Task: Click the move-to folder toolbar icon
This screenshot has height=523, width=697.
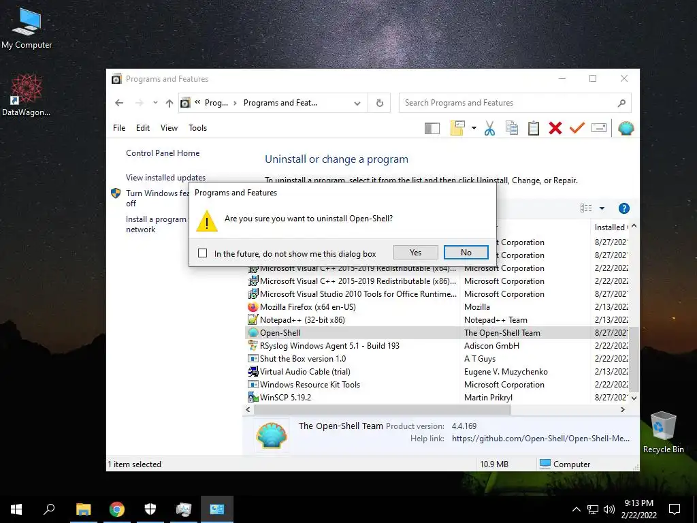Action: (457, 128)
